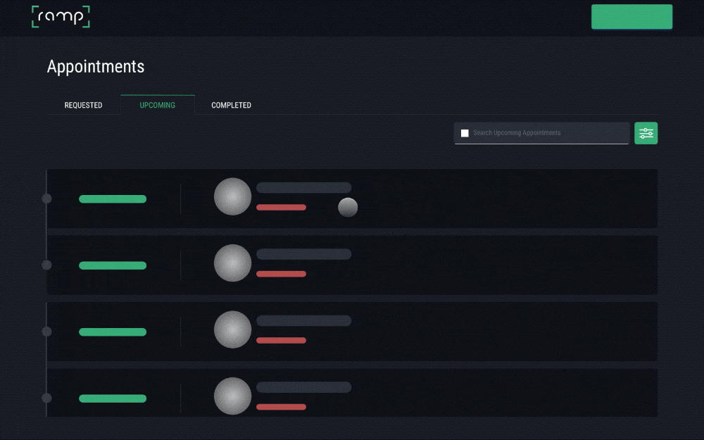
Task: Open the Completed tab
Action: pyautogui.click(x=231, y=105)
